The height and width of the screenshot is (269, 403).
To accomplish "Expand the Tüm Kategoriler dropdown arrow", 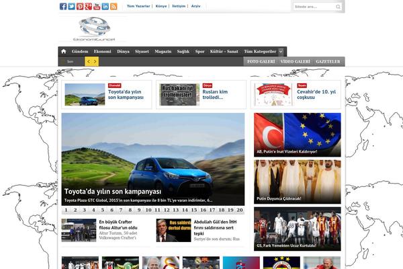I will pyautogui.click(x=281, y=52).
